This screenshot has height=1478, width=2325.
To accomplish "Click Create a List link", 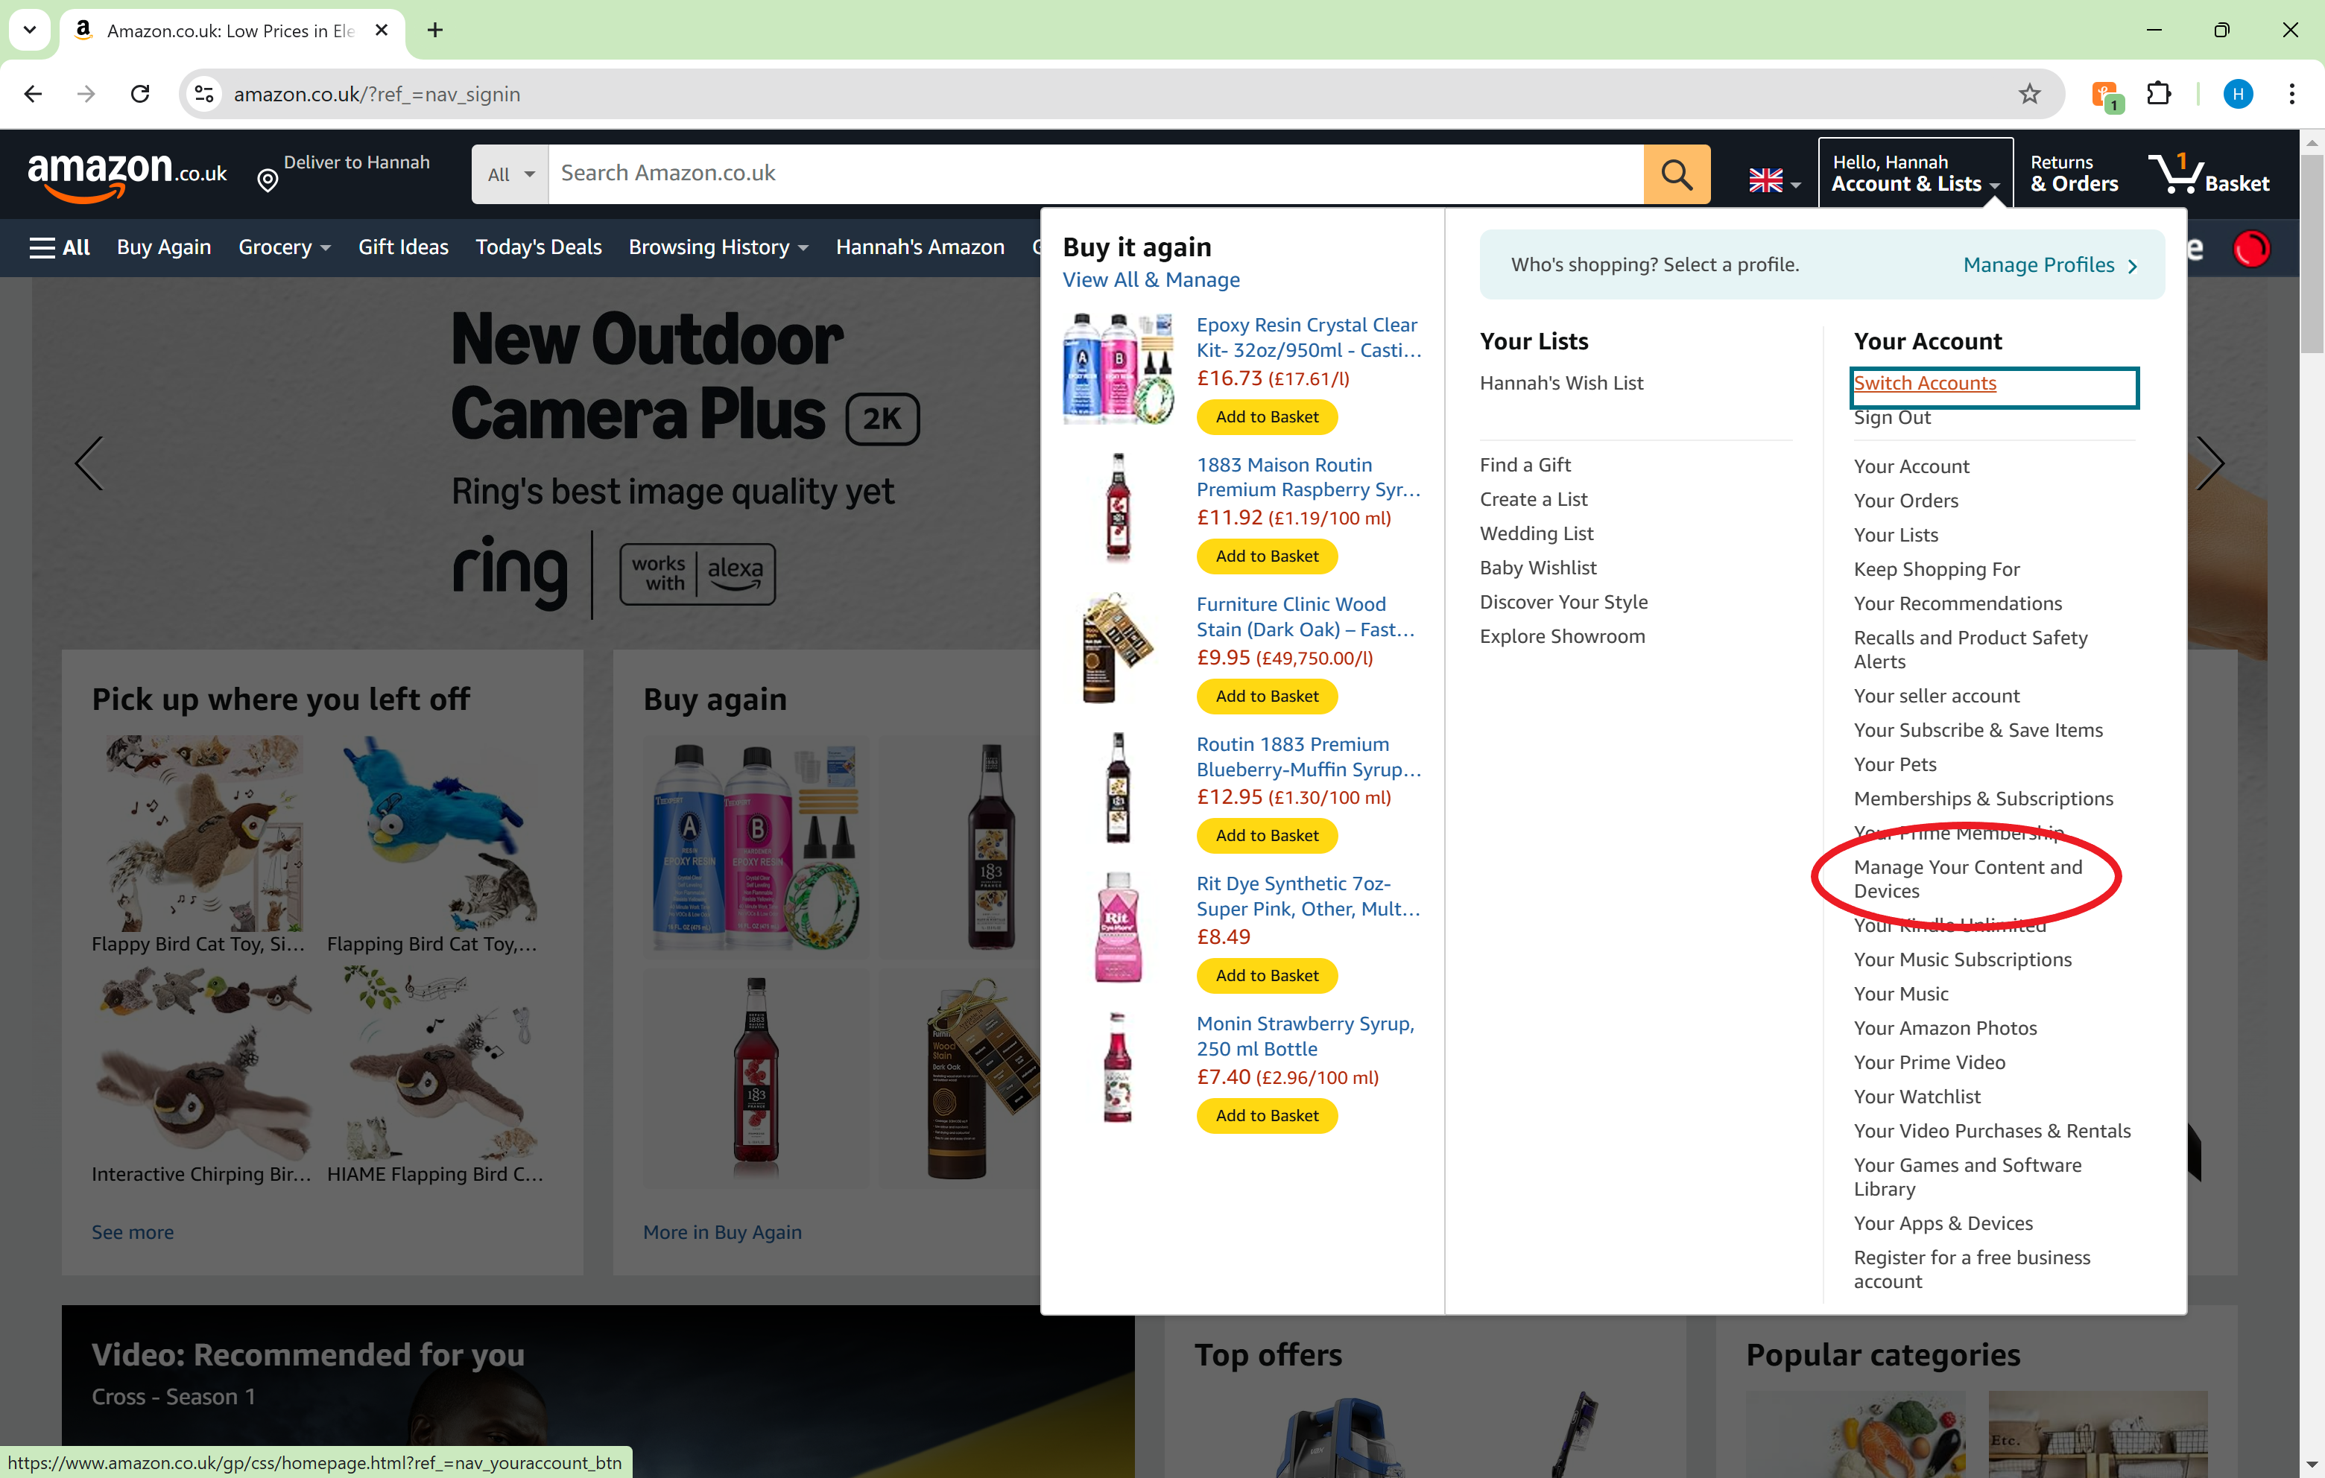I will 1534,499.
